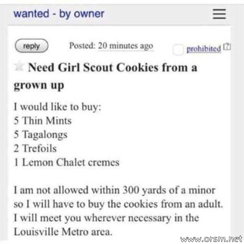Click the 20 minutes ago timestamp

tap(126, 46)
